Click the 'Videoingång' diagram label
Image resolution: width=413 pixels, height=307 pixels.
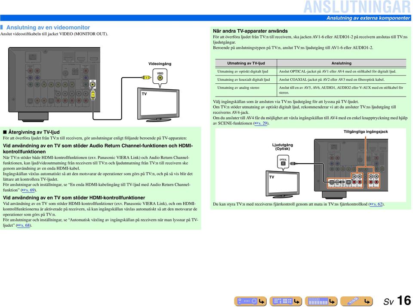[x=160, y=64]
